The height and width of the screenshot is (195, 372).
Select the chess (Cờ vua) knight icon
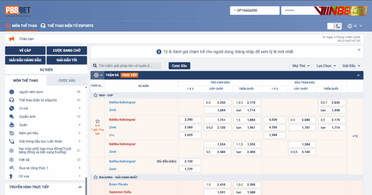pyautogui.click(x=12, y=176)
